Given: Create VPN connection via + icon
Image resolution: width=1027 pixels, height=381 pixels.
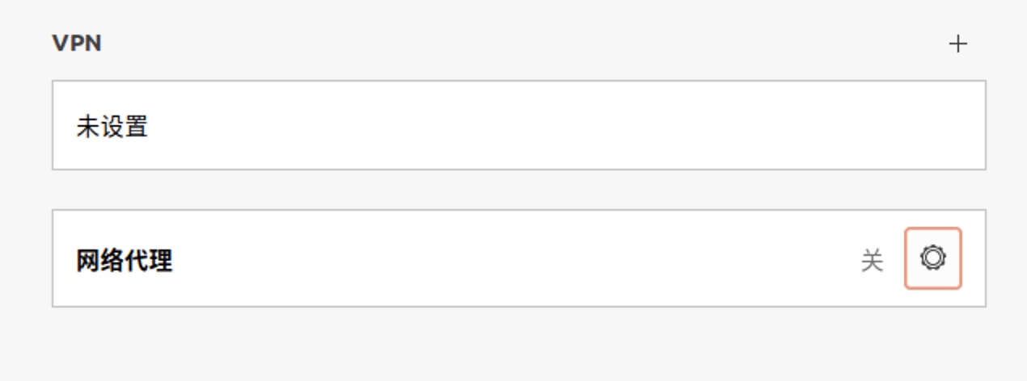Looking at the screenshot, I should coord(957,44).
